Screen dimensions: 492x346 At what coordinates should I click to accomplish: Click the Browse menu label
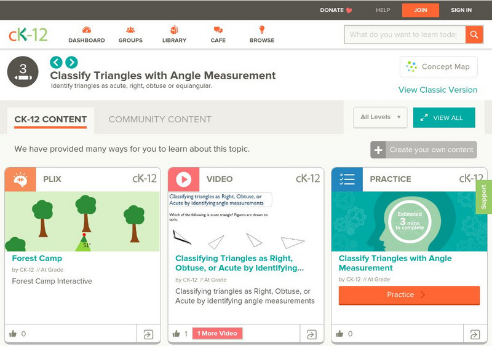(x=262, y=40)
